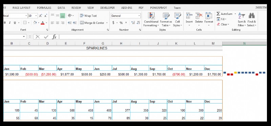
Task: Increase indent in Alignment group
Action: coord(75,23)
